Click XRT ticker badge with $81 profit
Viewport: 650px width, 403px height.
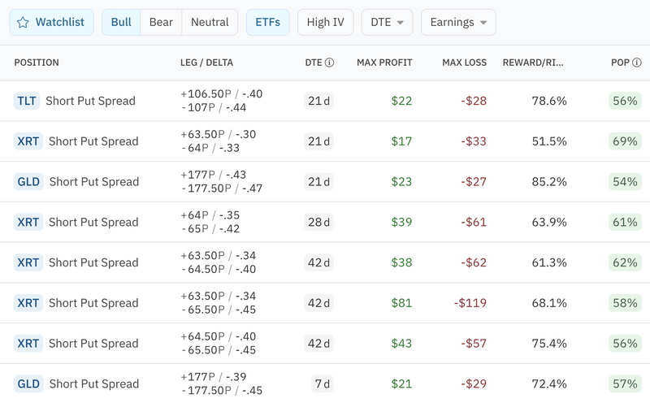28,303
